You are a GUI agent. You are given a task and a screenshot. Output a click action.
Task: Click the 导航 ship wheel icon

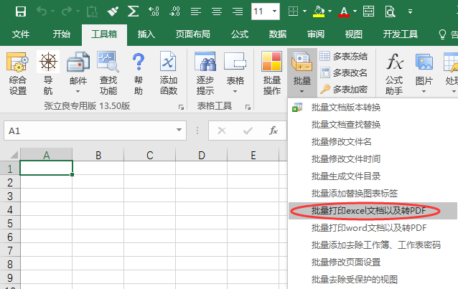tap(48, 73)
